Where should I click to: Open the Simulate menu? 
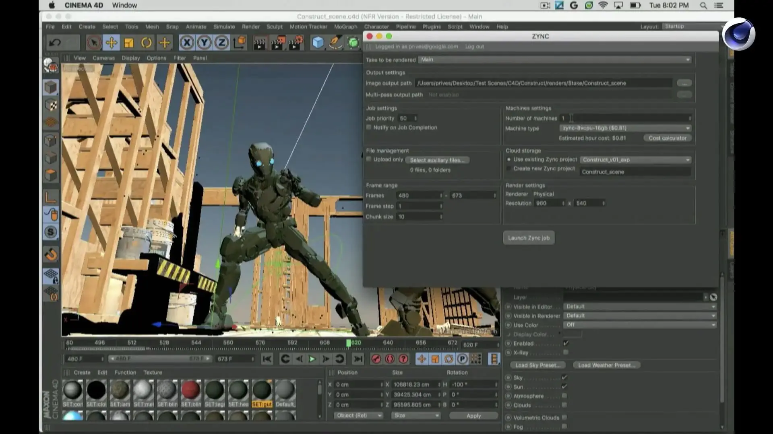coord(224,27)
